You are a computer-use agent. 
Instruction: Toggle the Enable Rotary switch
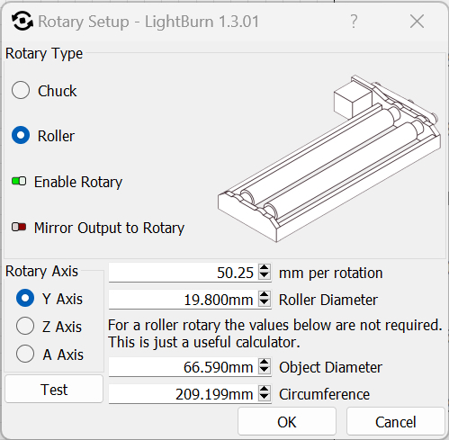coord(19,182)
